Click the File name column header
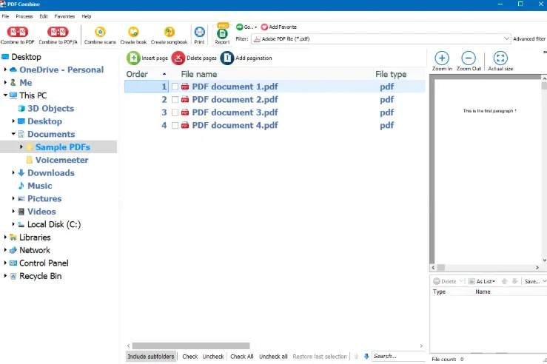 pyautogui.click(x=199, y=74)
